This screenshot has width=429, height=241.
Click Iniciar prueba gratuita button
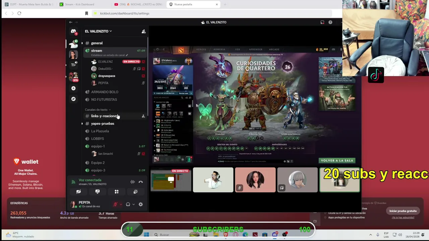tap(403, 211)
